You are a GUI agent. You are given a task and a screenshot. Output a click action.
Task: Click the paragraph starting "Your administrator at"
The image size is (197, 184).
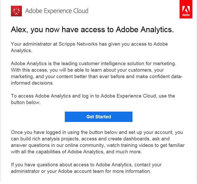(89, 47)
